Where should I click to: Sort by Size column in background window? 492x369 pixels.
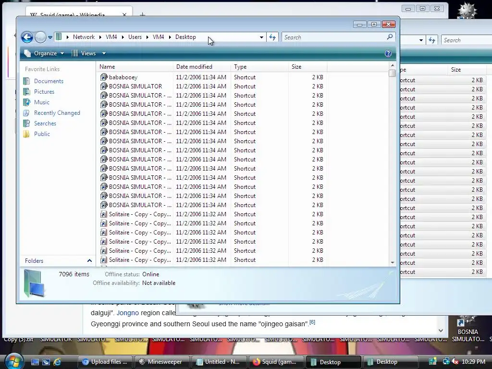pyautogui.click(x=467, y=70)
